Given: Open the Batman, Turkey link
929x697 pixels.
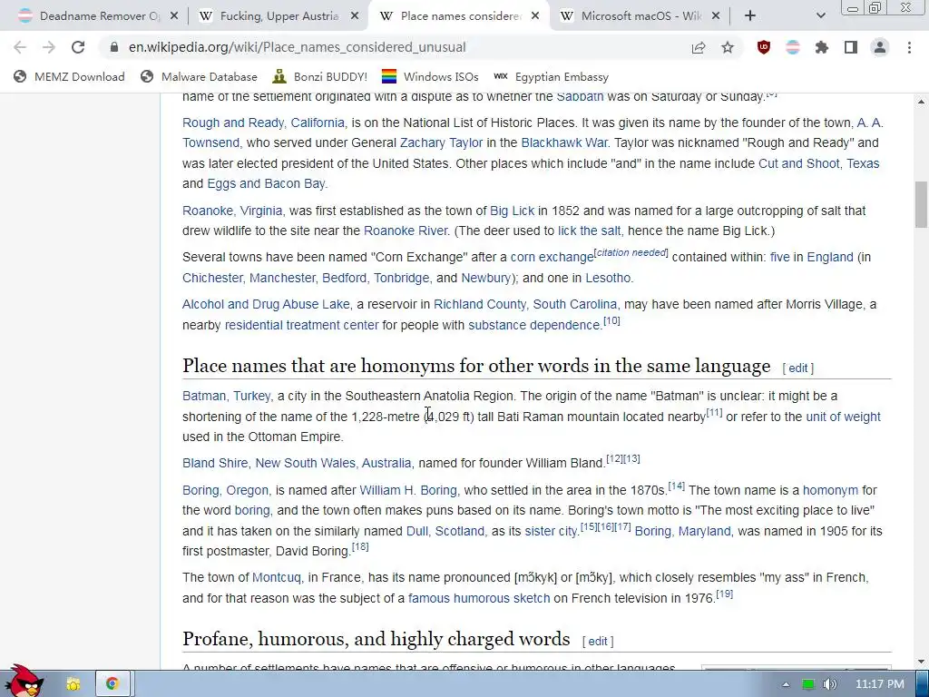Looking at the screenshot, I should point(226,396).
